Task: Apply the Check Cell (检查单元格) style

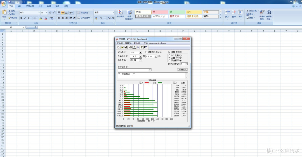Action: (143, 16)
